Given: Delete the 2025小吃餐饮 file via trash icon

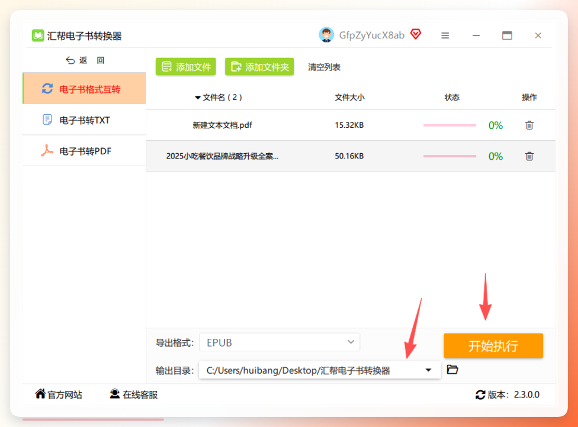Looking at the screenshot, I should tap(529, 156).
